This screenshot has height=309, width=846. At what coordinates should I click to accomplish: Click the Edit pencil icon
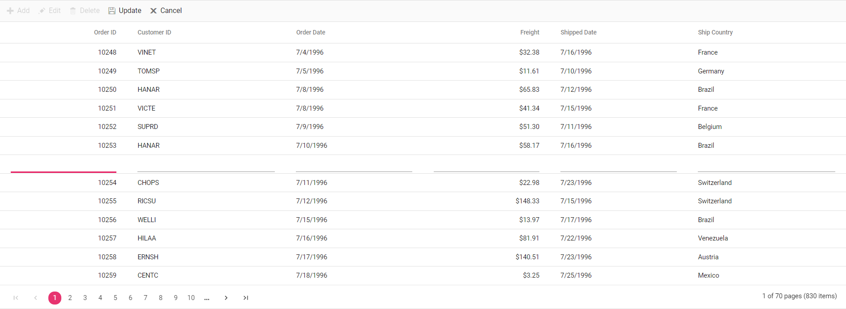pos(42,11)
